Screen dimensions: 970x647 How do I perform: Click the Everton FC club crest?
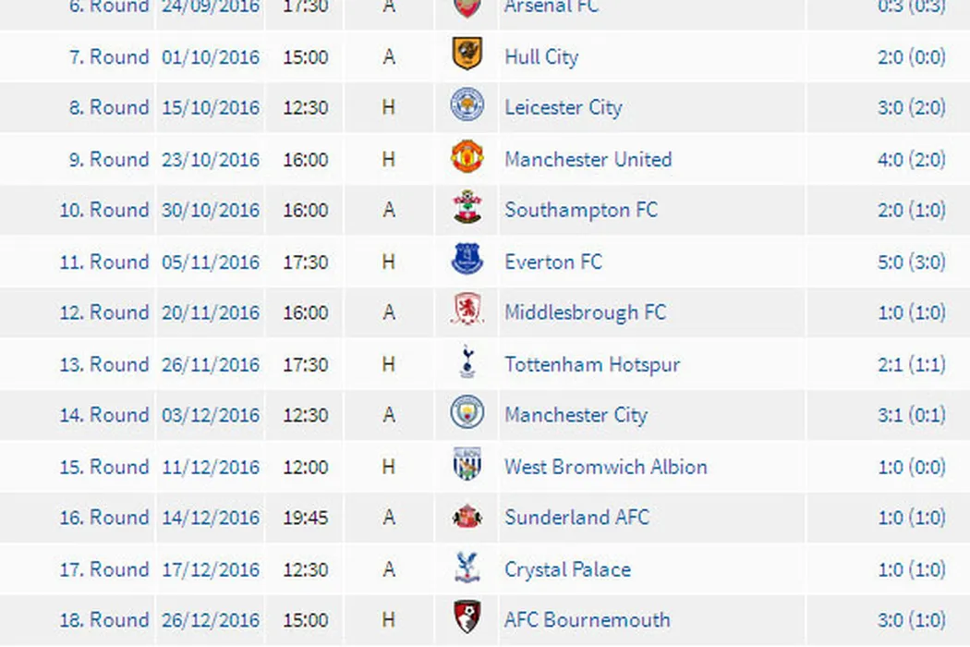tap(467, 261)
